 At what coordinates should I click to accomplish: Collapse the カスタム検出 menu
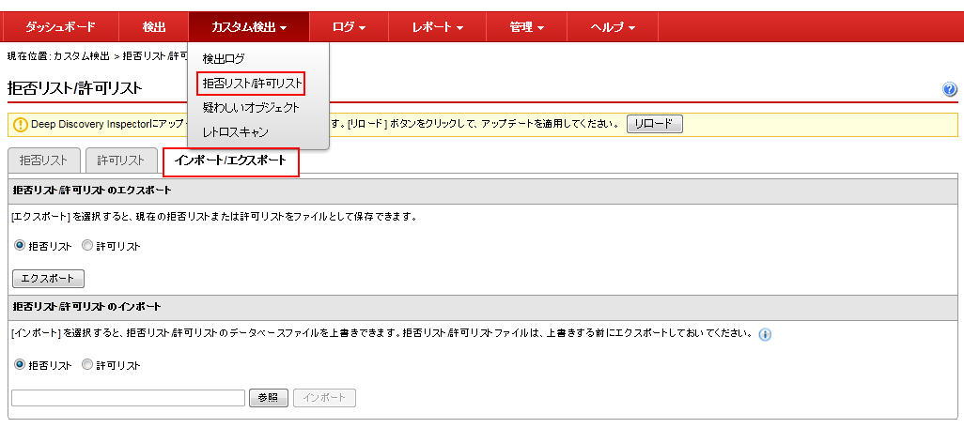pyautogui.click(x=249, y=27)
